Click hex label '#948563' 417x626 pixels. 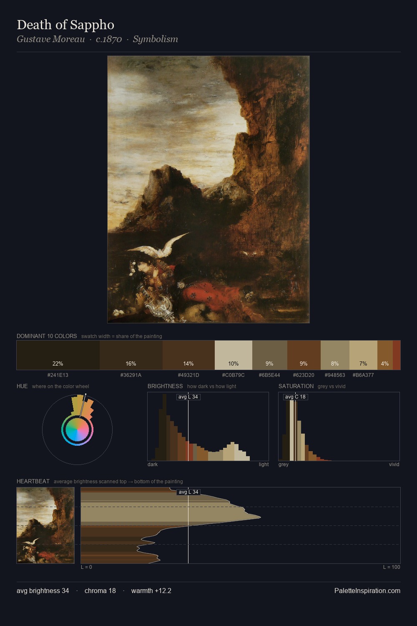click(x=335, y=375)
